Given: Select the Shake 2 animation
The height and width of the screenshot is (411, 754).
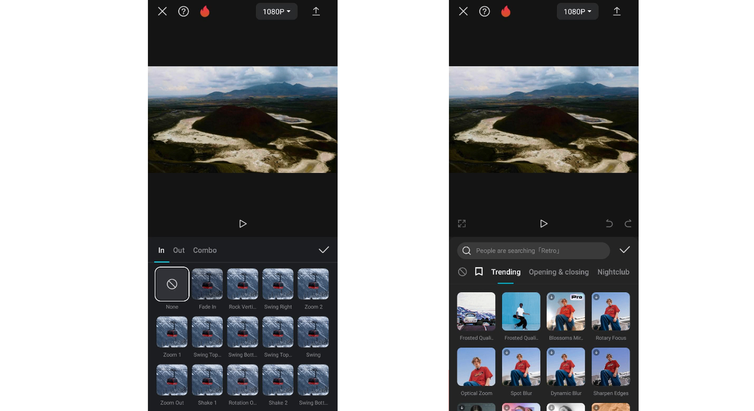Looking at the screenshot, I should tap(278, 380).
